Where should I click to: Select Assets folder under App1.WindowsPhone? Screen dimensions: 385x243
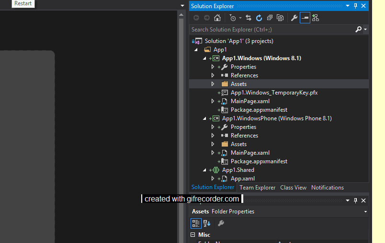tap(238, 144)
